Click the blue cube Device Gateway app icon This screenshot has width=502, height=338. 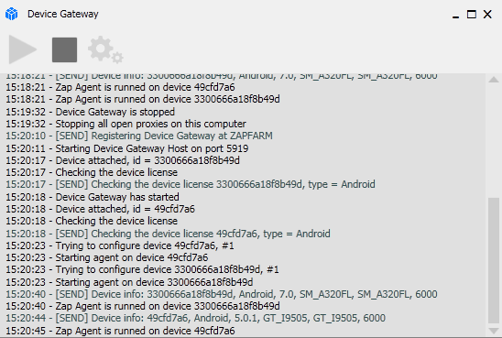pos(12,14)
